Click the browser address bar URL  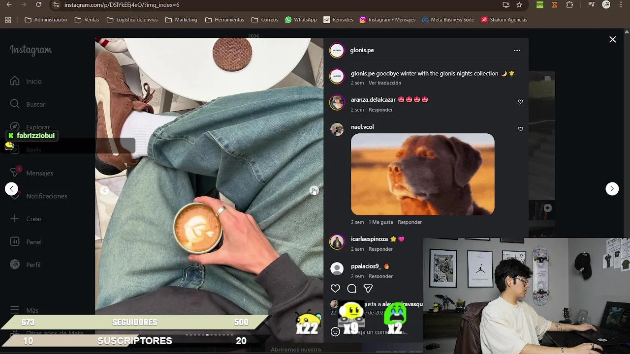click(x=122, y=5)
